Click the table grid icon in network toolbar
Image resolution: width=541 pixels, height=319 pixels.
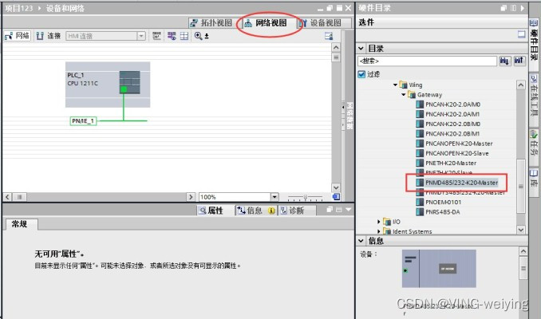coord(184,36)
